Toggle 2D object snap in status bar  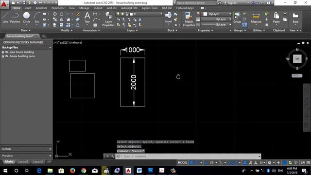235,163
